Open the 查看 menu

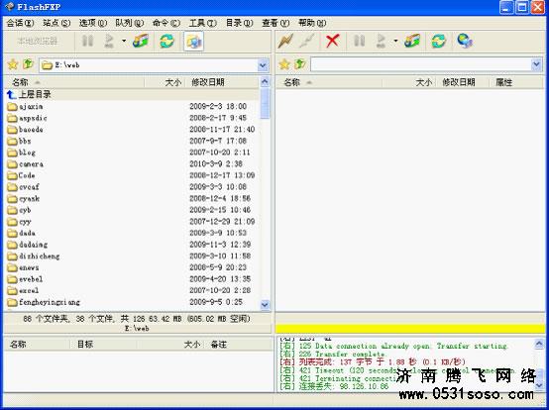pos(275,23)
